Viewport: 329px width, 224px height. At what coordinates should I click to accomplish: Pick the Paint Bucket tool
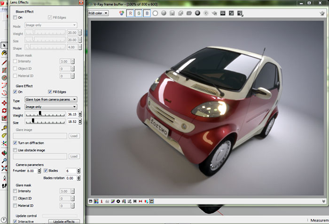pyautogui.click(x=4, y=53)
